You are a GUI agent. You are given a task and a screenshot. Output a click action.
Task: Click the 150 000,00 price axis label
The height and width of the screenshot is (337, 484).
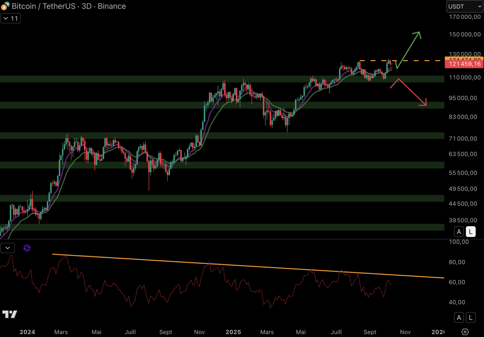click(465, 35)
